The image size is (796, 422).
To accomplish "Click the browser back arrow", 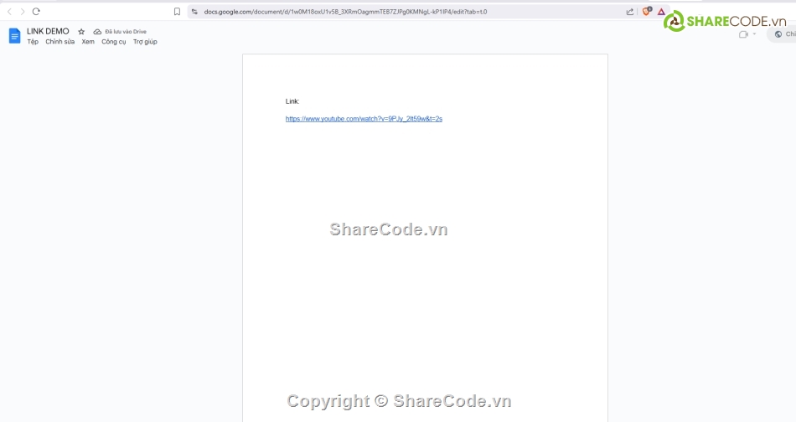I will click(9, 12).
